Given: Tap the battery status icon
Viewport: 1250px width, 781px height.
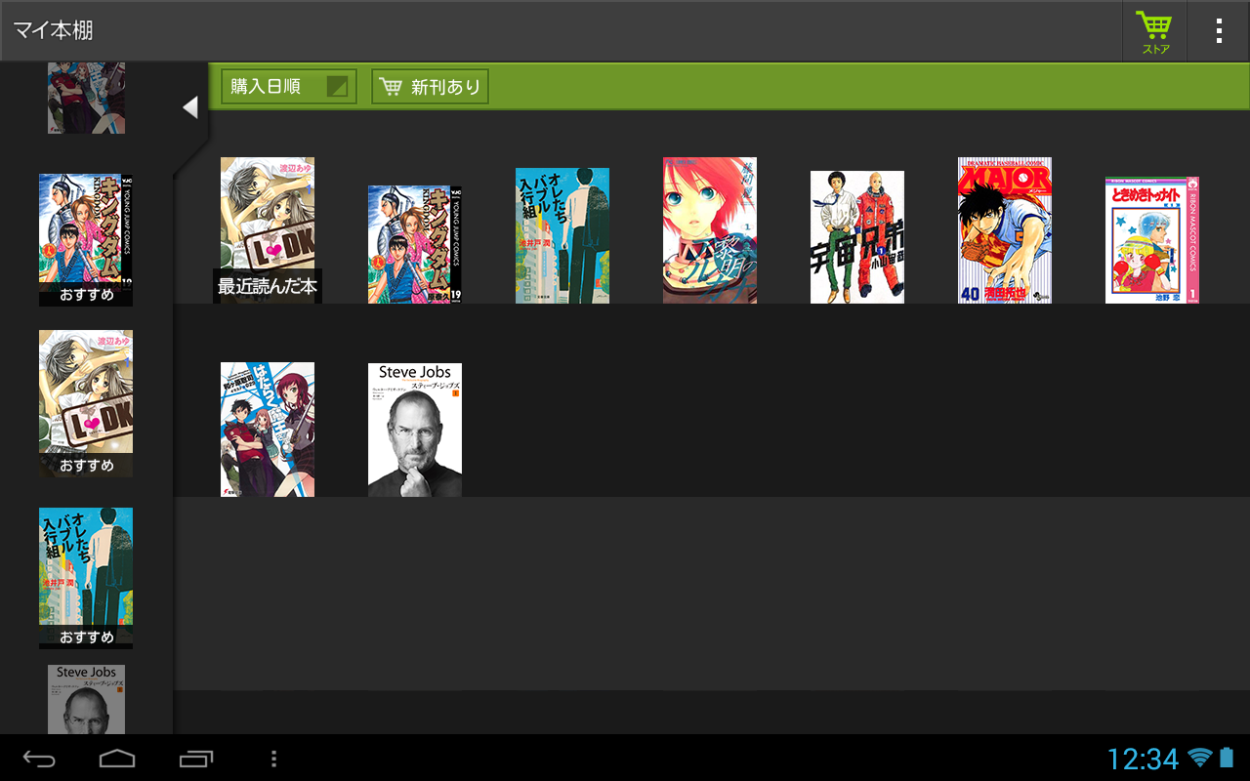Looking at the screenshot, I should point(1227,758).
